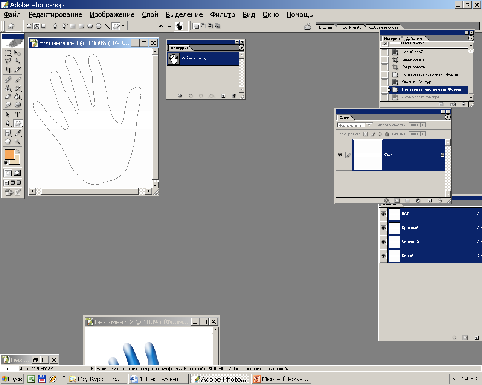Open Microsoft PowerPoint taskbar button
The image size is (482, 385).
(281, 379)
